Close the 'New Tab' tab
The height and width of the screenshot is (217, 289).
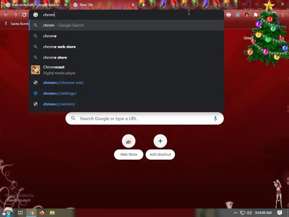pos(133,5)
